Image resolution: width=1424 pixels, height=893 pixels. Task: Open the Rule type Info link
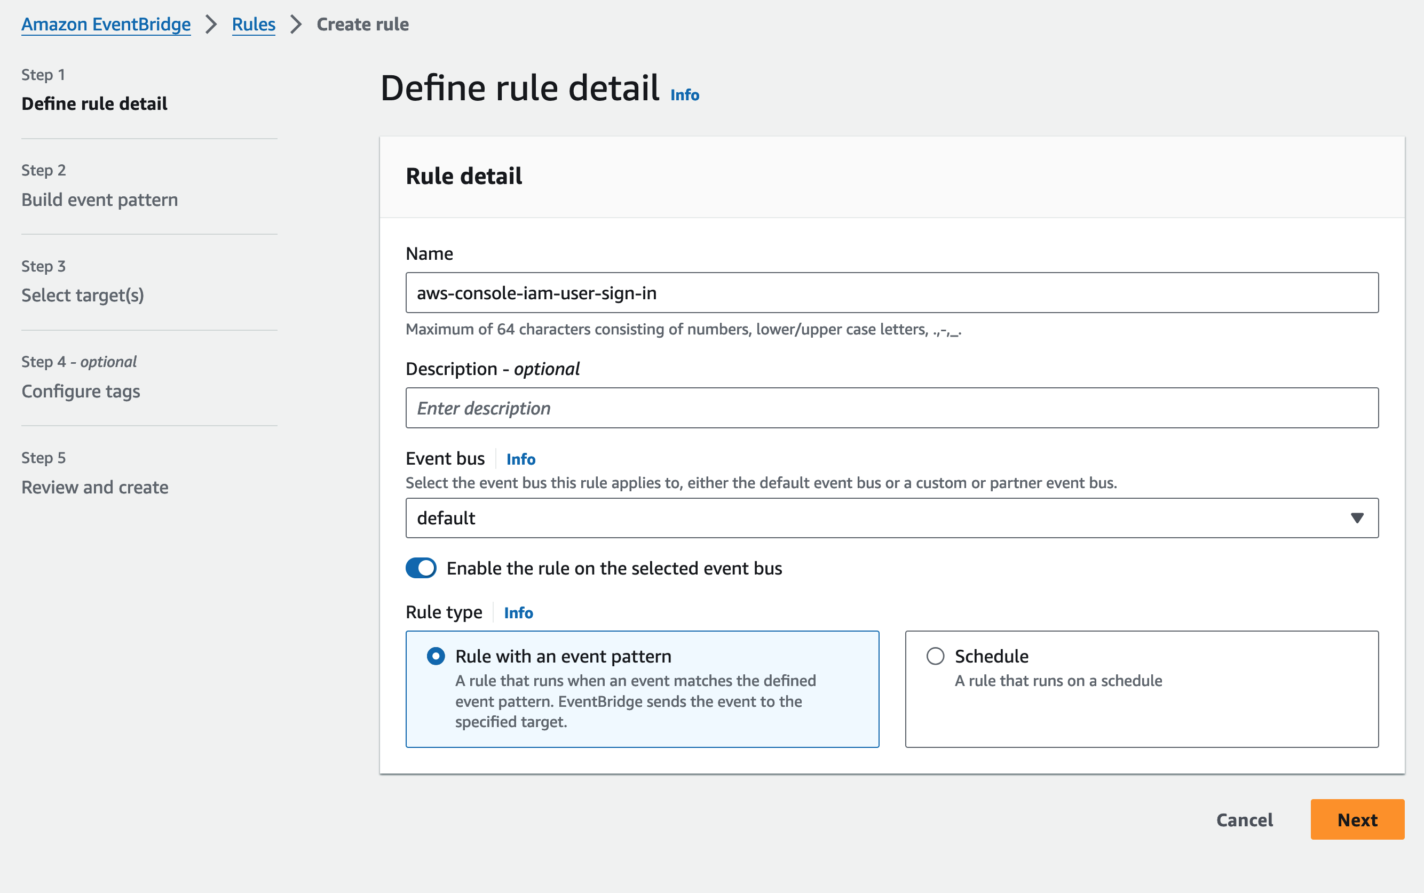coord(518,612)
